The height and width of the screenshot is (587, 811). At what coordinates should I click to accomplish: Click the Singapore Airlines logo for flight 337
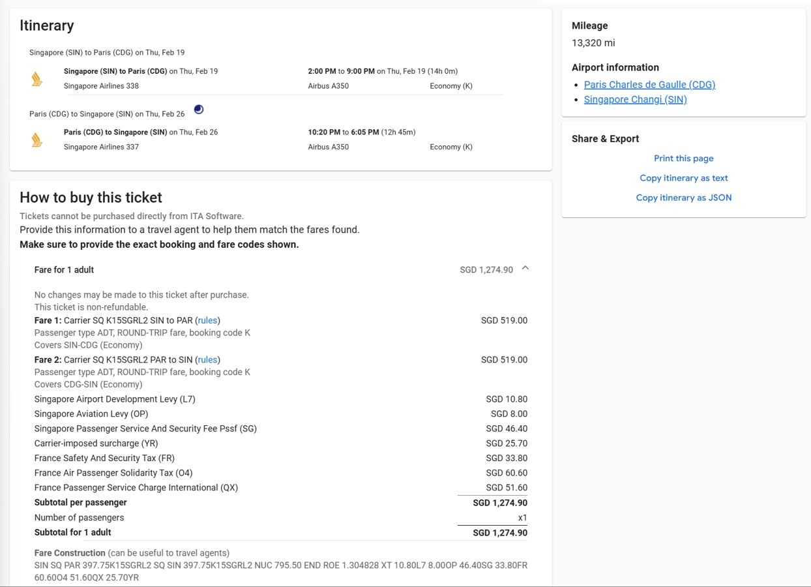tap(37, 140)
